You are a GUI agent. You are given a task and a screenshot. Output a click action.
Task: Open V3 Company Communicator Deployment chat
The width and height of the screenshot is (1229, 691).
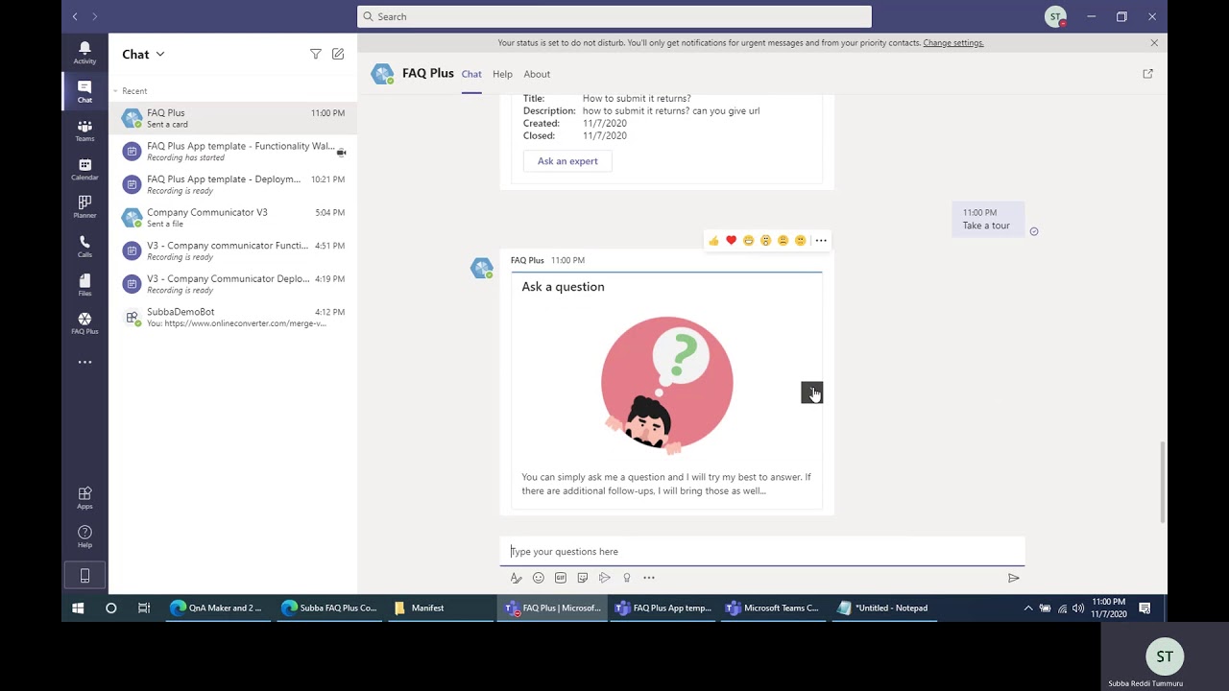coord(233,284)
